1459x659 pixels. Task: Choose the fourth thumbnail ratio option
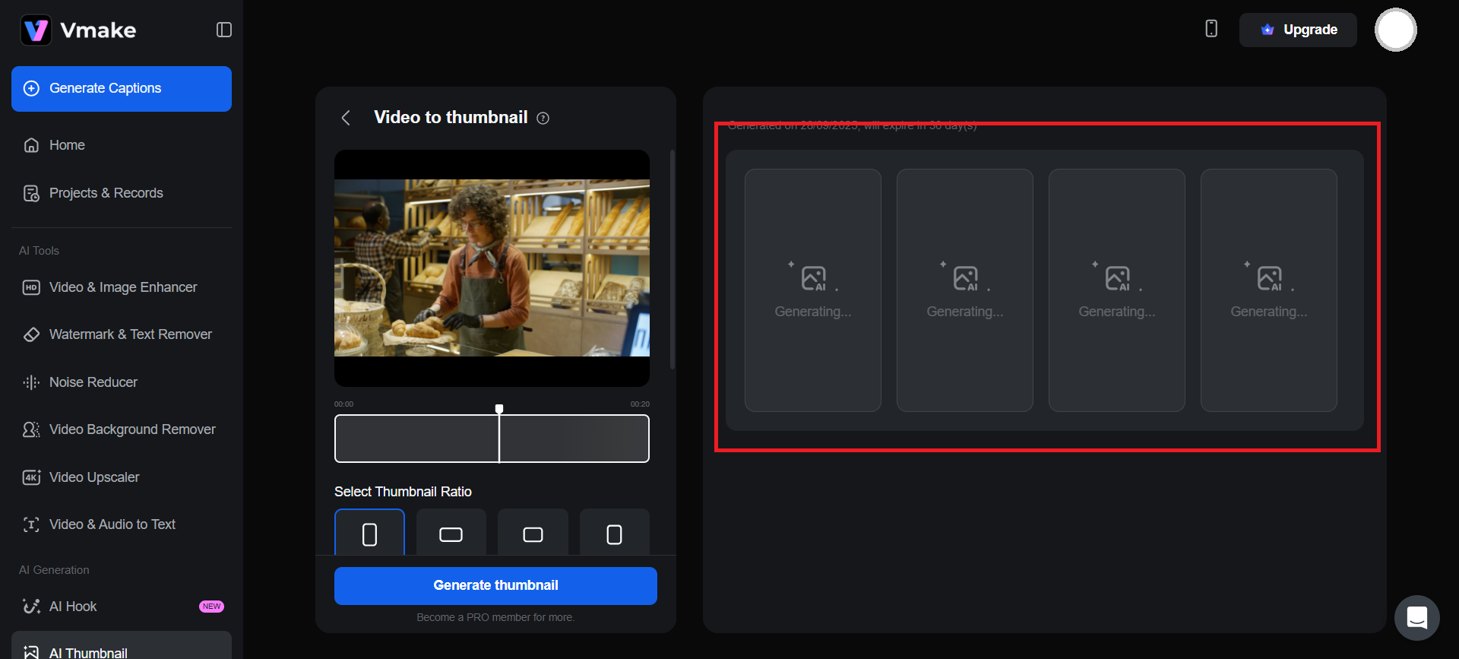[x=614, y=534]
